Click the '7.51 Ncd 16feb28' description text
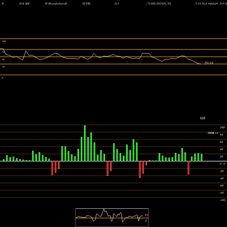This screenshot has height=227, width=227. (x=207, y=4)
